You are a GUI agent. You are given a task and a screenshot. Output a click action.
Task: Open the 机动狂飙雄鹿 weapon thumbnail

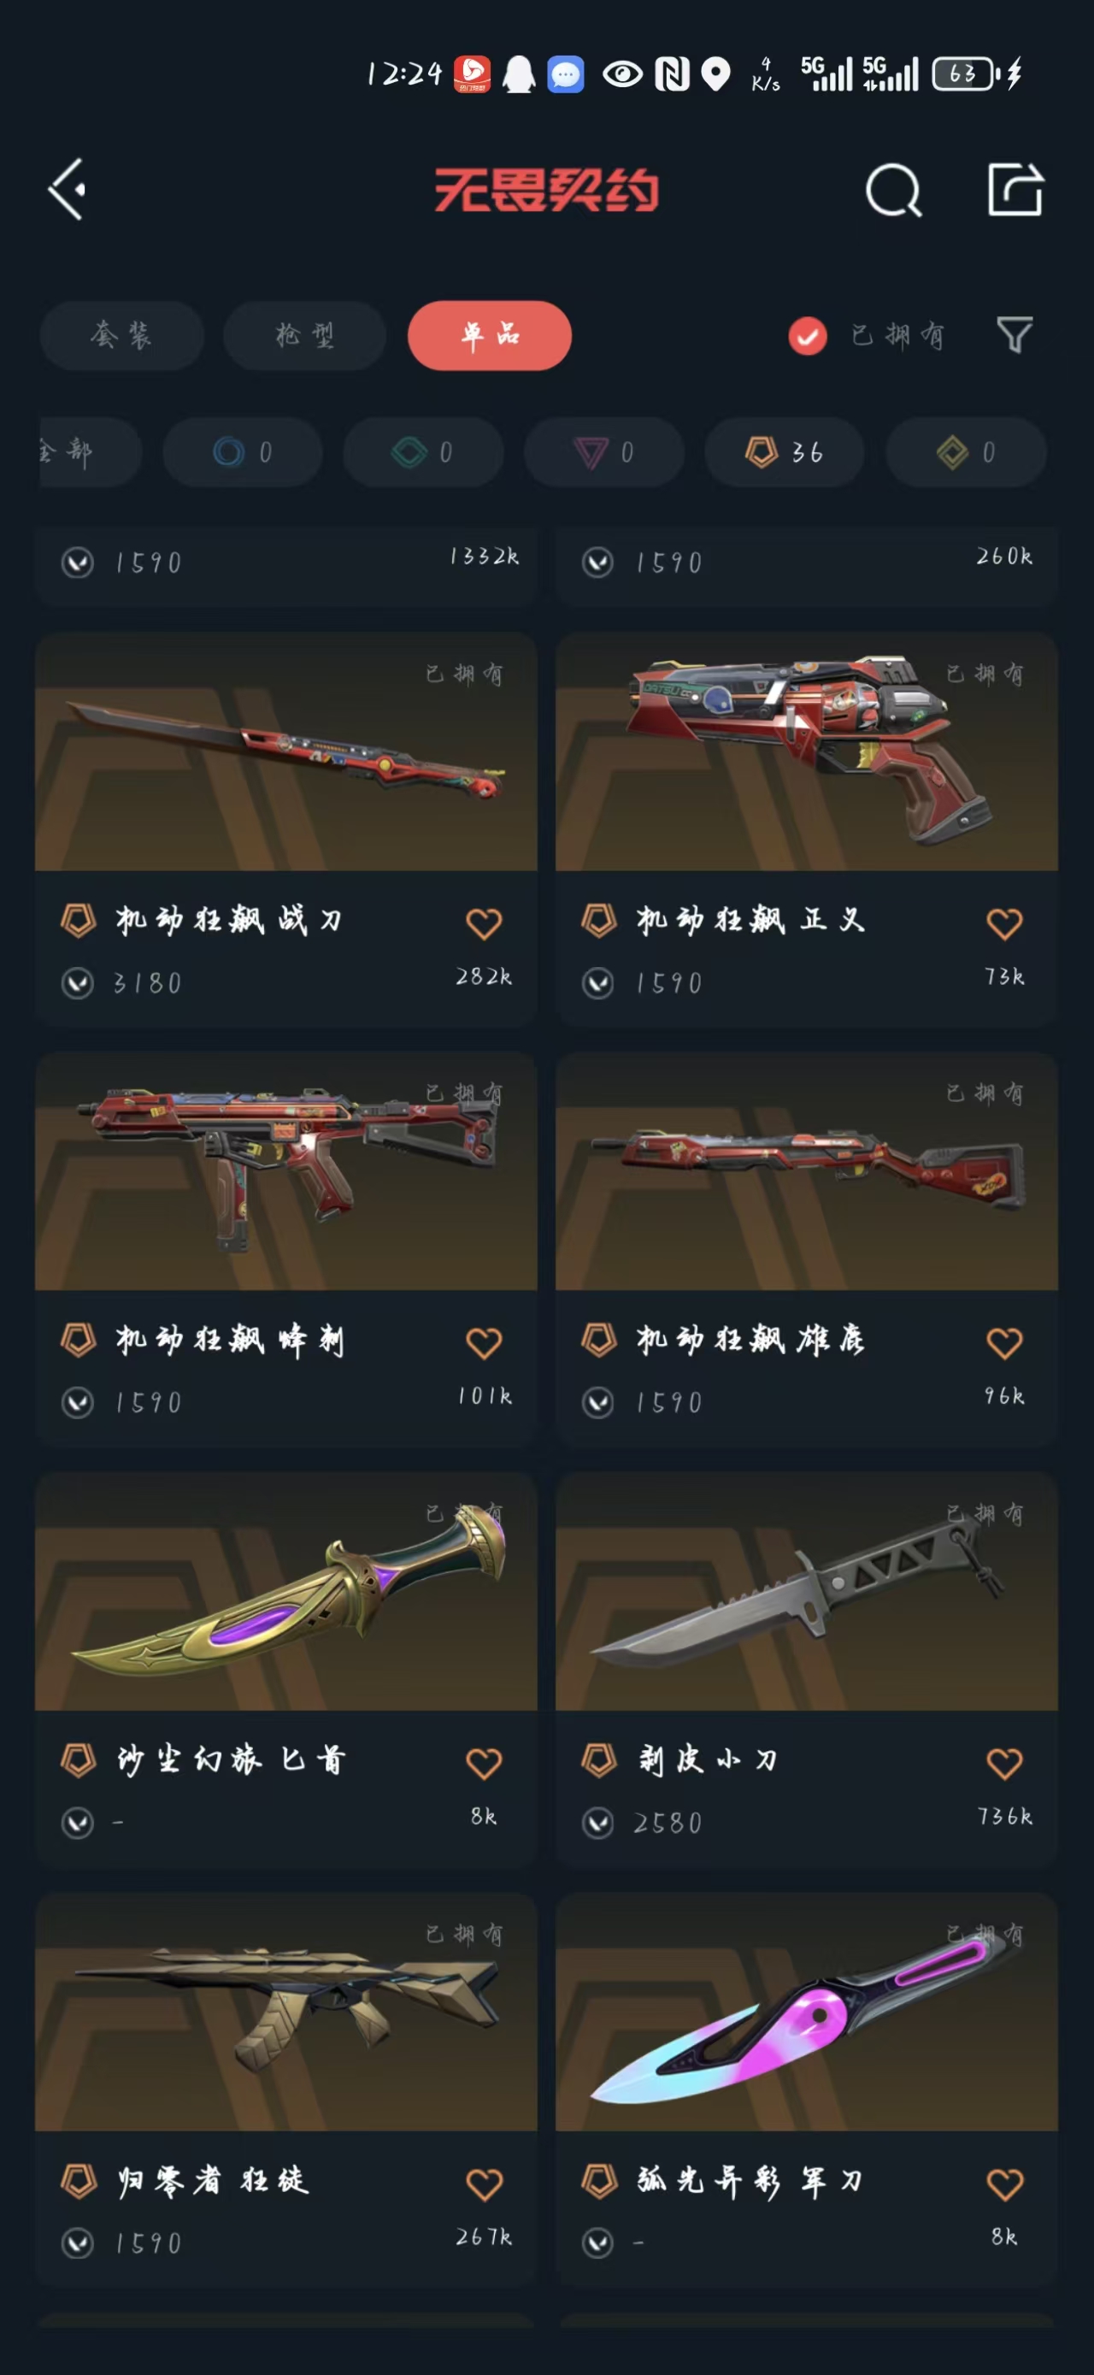(x=807, y=1171)
